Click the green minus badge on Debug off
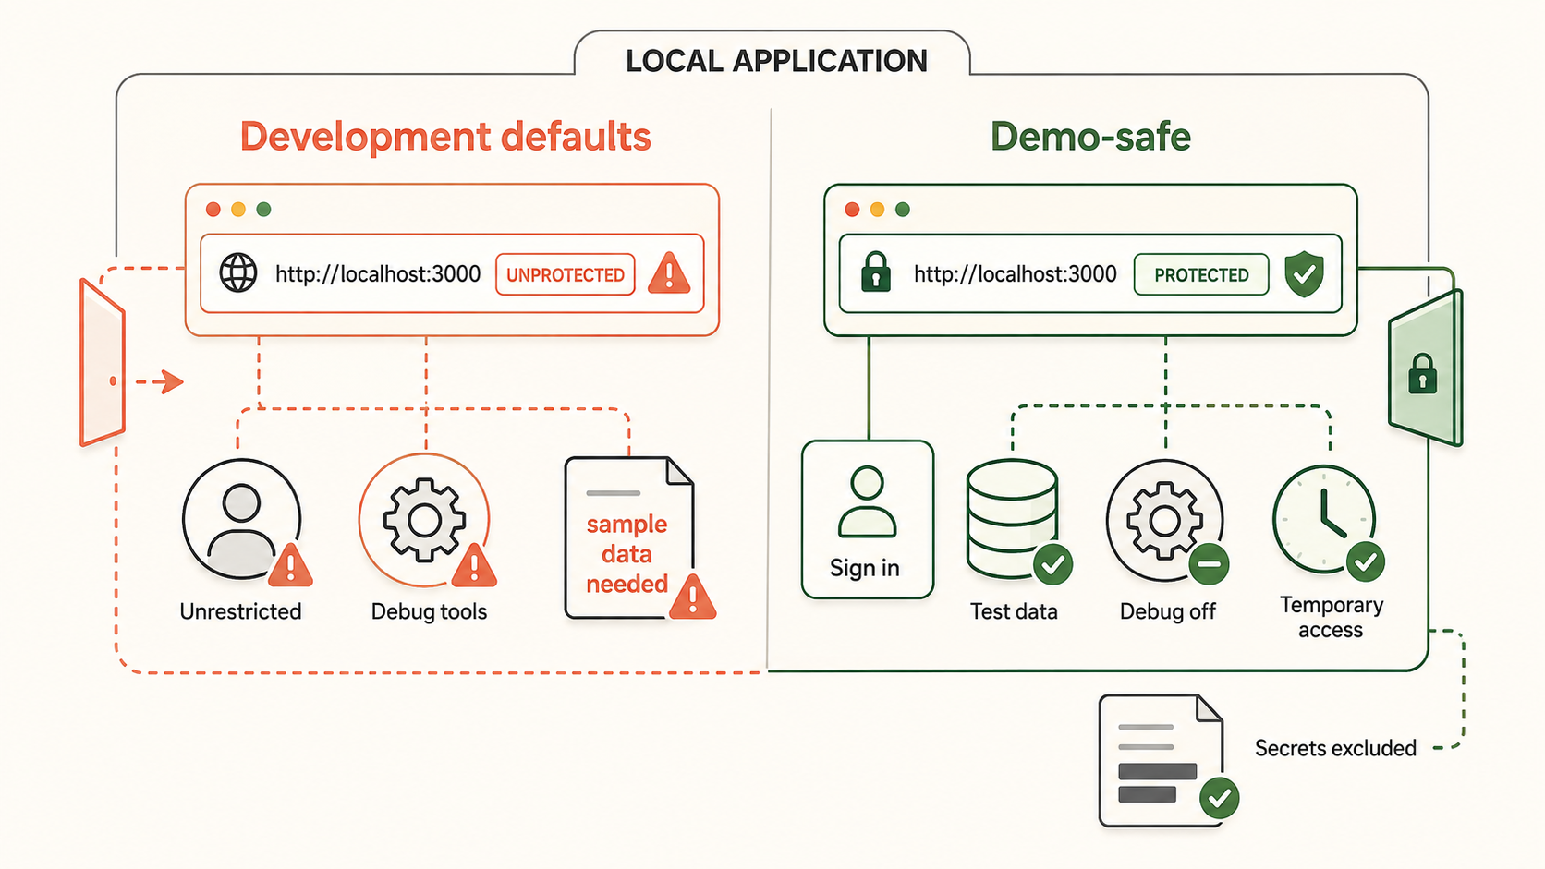Viewport: 1545px width, 869px height. click(x=1209, y=563)
